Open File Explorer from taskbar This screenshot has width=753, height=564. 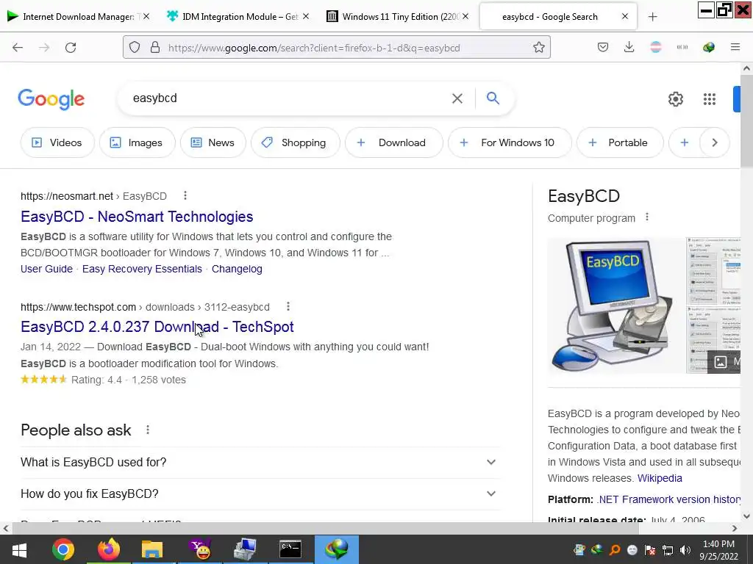(152, 549)
